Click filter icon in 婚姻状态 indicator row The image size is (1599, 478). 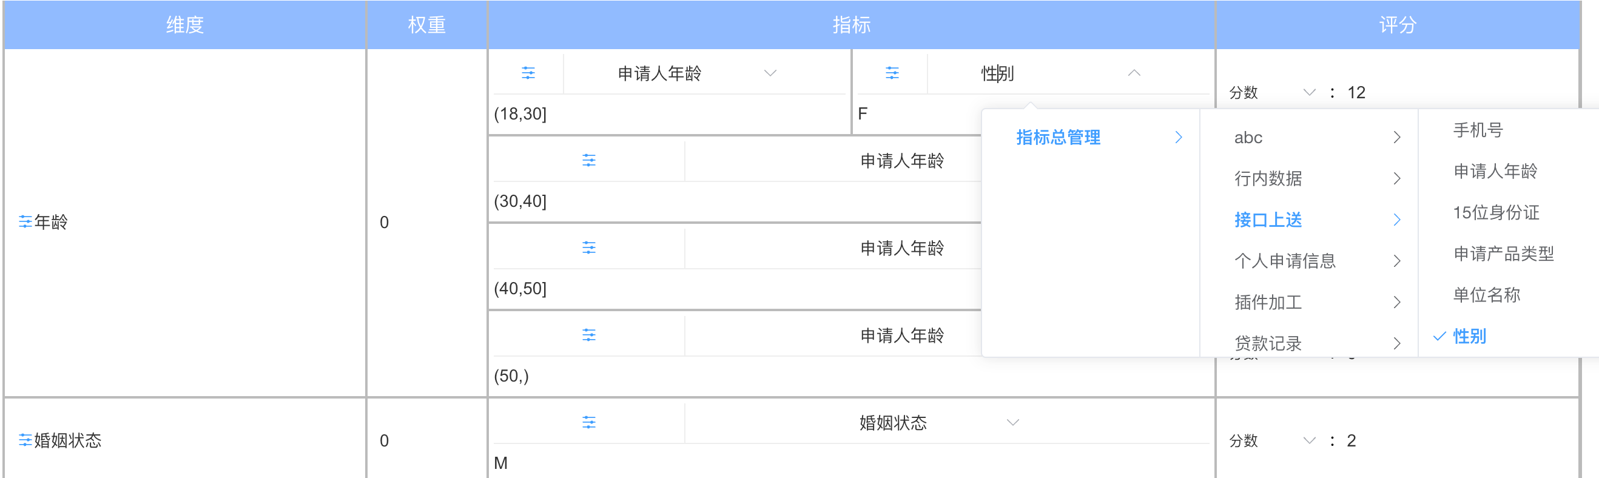pos(589,423)
